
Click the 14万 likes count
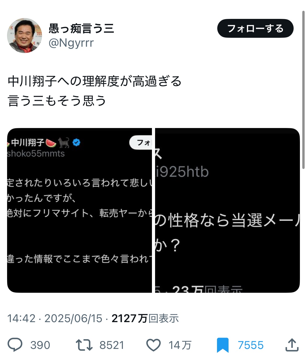coord(180,345)
